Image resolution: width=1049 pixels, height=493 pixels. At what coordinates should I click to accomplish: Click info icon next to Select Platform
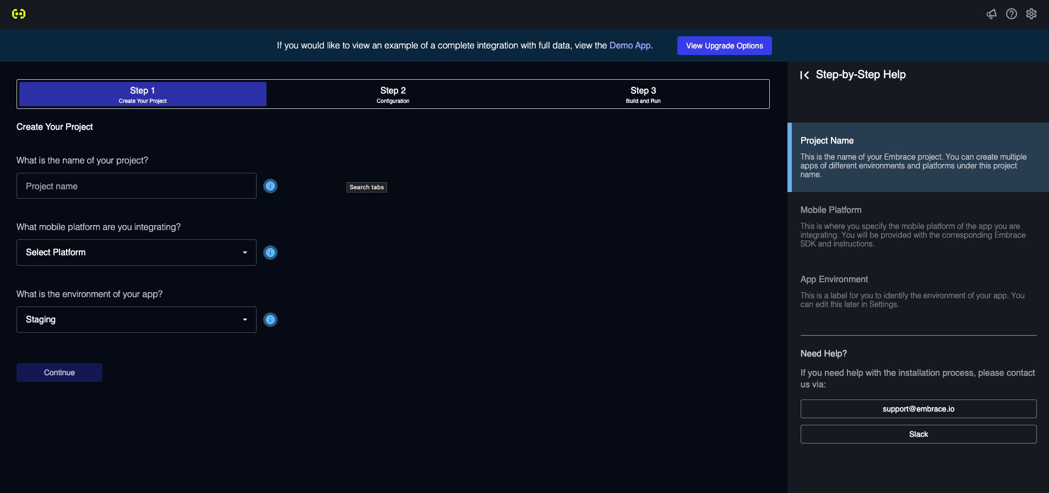pos(270,253)
